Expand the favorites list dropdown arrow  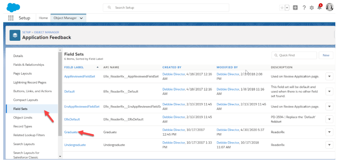click(x=287, y=8)
